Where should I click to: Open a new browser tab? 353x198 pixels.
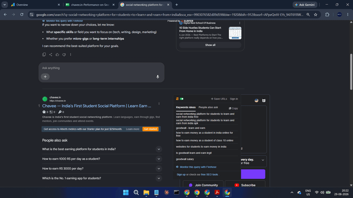click(x=177, y=5)
